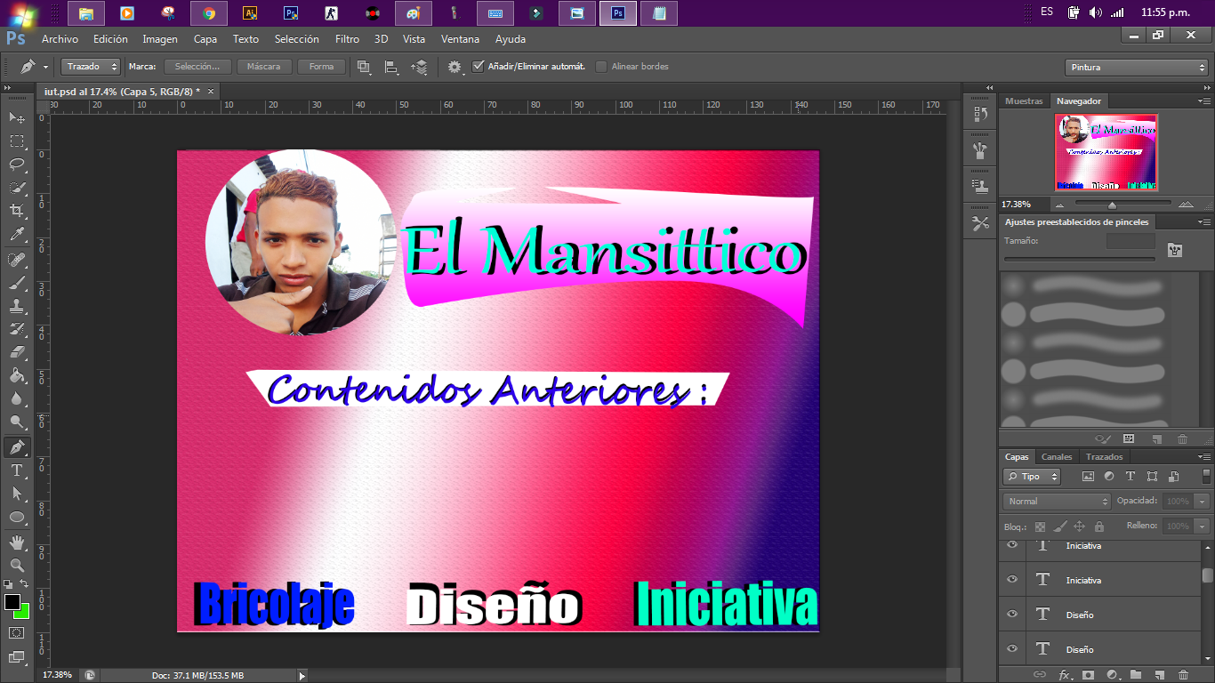Toggle the layer filtering switch

click(x=1205, y=477)
